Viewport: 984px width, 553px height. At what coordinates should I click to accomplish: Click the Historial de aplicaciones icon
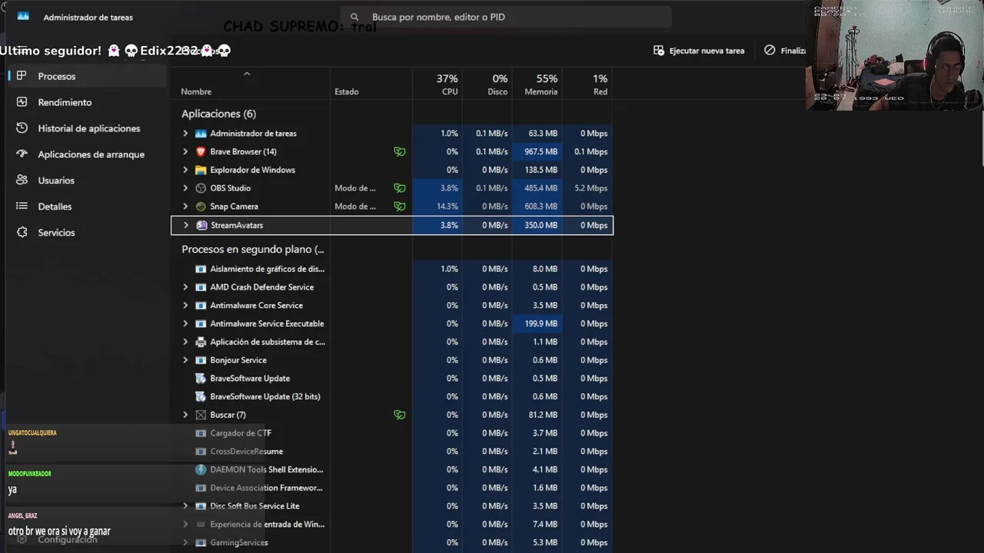click(22, 128)
